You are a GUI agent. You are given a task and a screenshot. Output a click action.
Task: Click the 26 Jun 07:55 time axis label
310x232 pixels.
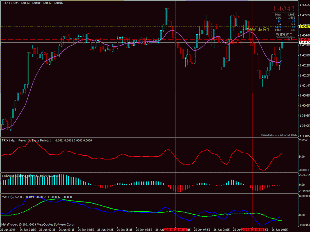point(202,230)
